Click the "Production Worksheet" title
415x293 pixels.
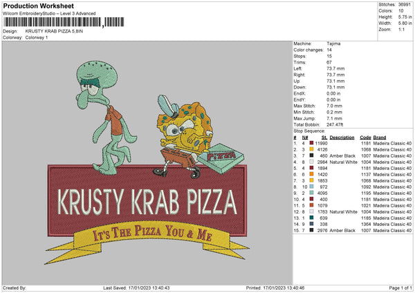point(38,6)
